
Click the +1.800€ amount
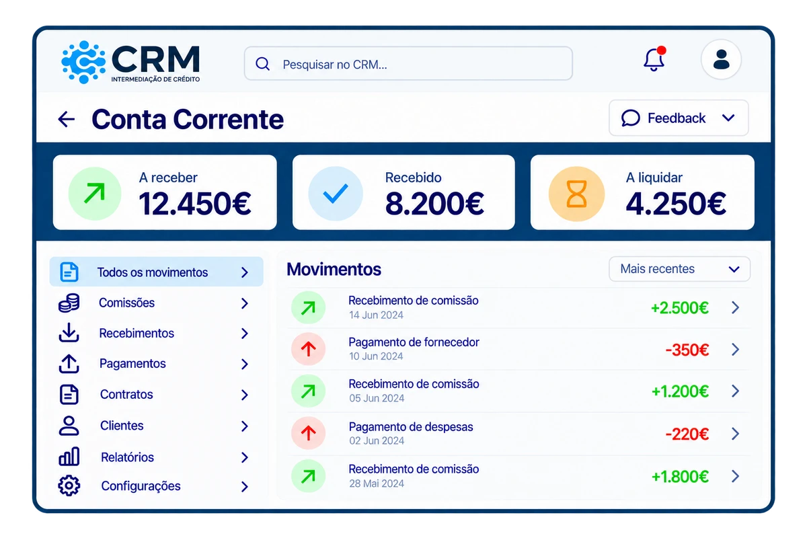680,477
